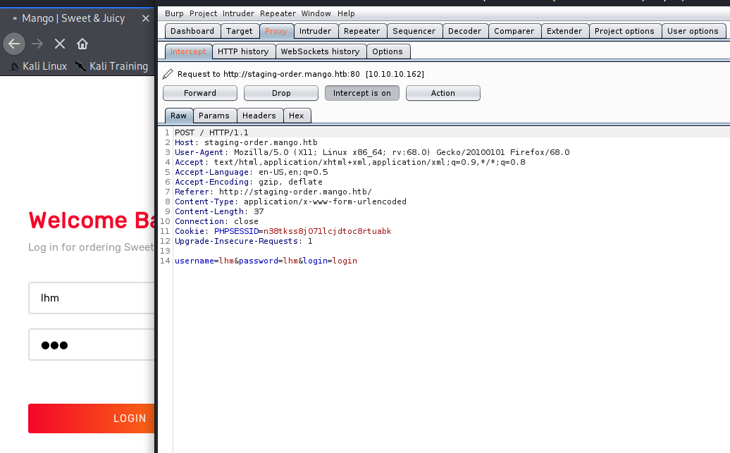Click the pencil edit icon beside request target
Screen dimensions: 730x453
(168, 74)
